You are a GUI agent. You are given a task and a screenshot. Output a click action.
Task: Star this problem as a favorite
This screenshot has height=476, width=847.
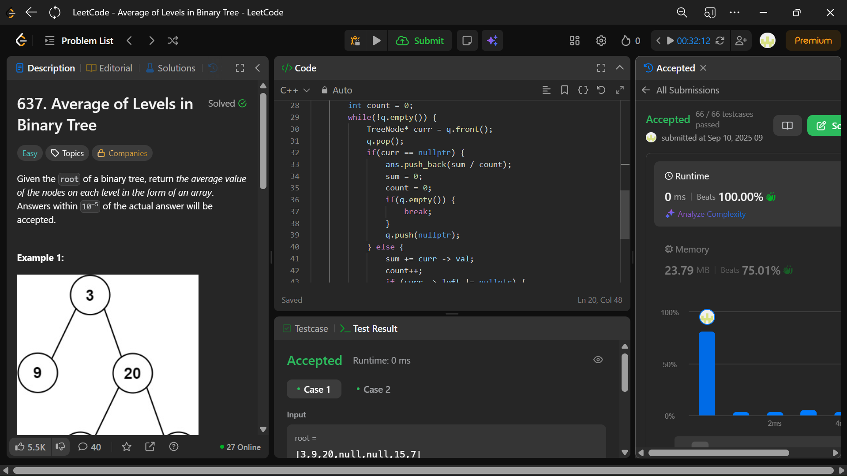127,447
